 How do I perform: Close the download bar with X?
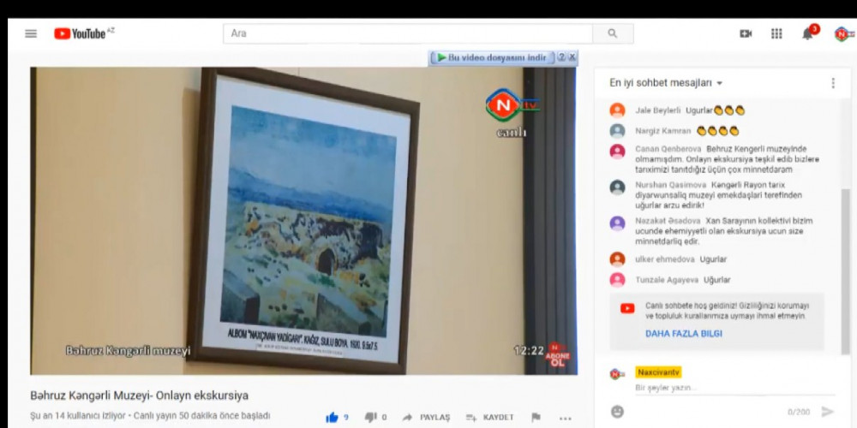[572, 57]
